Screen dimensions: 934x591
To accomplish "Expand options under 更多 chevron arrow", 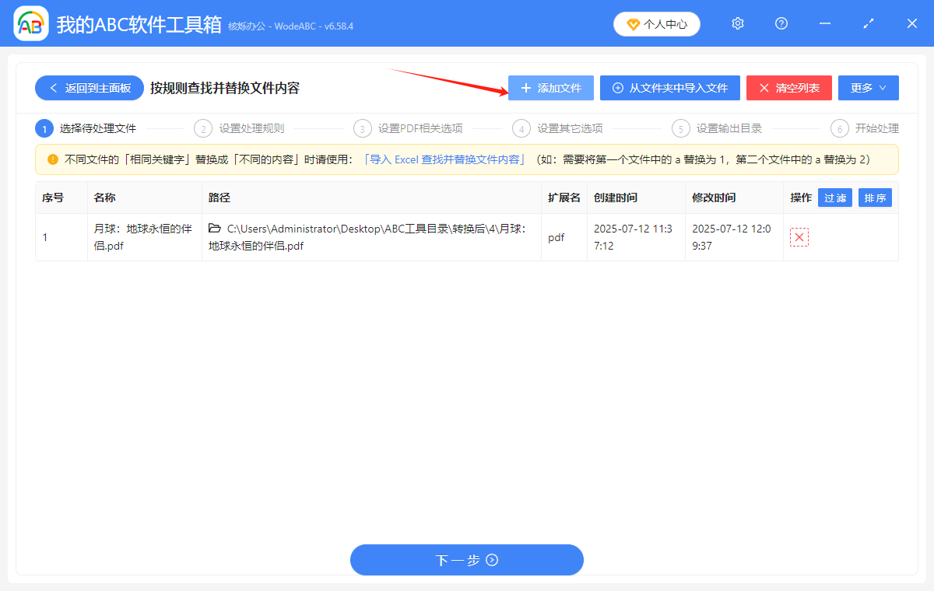I will [x=883, y=88].
